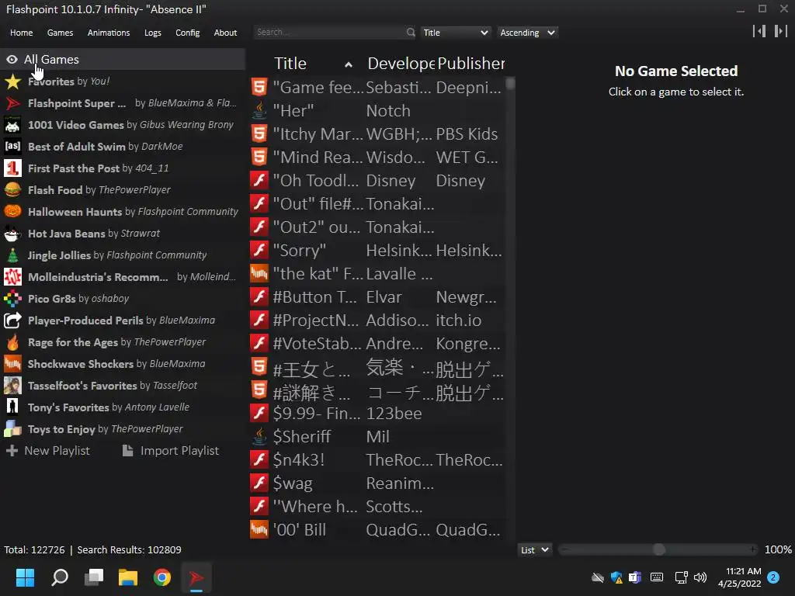Click the Best of Adult Swim [as] icon
Viewport: 795px width, 596px height.
12,147
